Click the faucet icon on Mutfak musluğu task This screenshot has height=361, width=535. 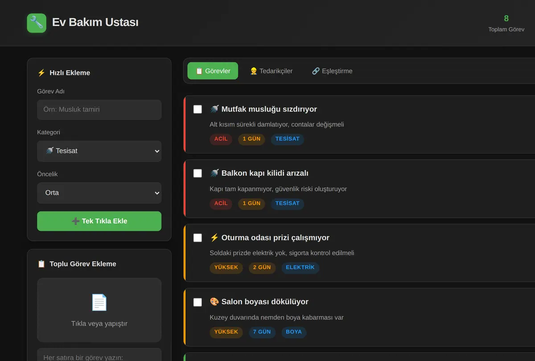[x=214, y=109]
